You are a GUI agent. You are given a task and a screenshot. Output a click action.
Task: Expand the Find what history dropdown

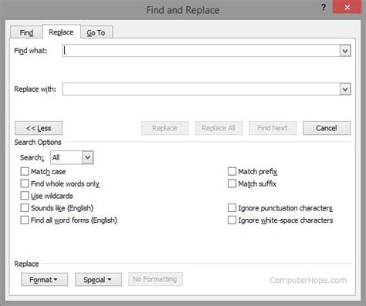345,51
